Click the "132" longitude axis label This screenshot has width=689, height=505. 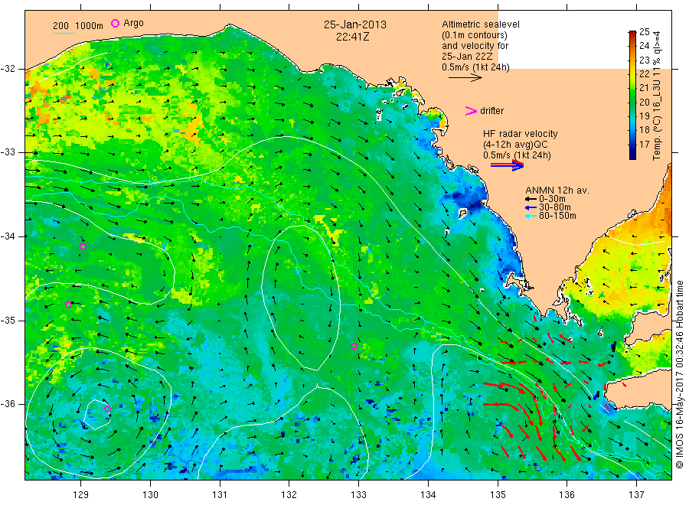point(289,495)
